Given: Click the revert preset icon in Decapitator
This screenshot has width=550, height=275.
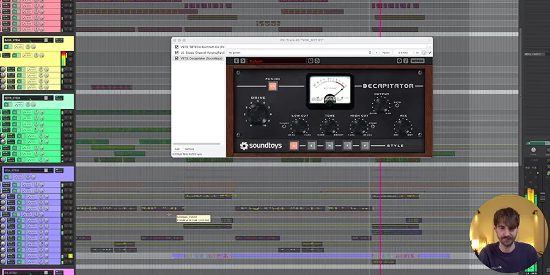Looking at the screenshot, I should pyautogui.click(x=317, y=61).
